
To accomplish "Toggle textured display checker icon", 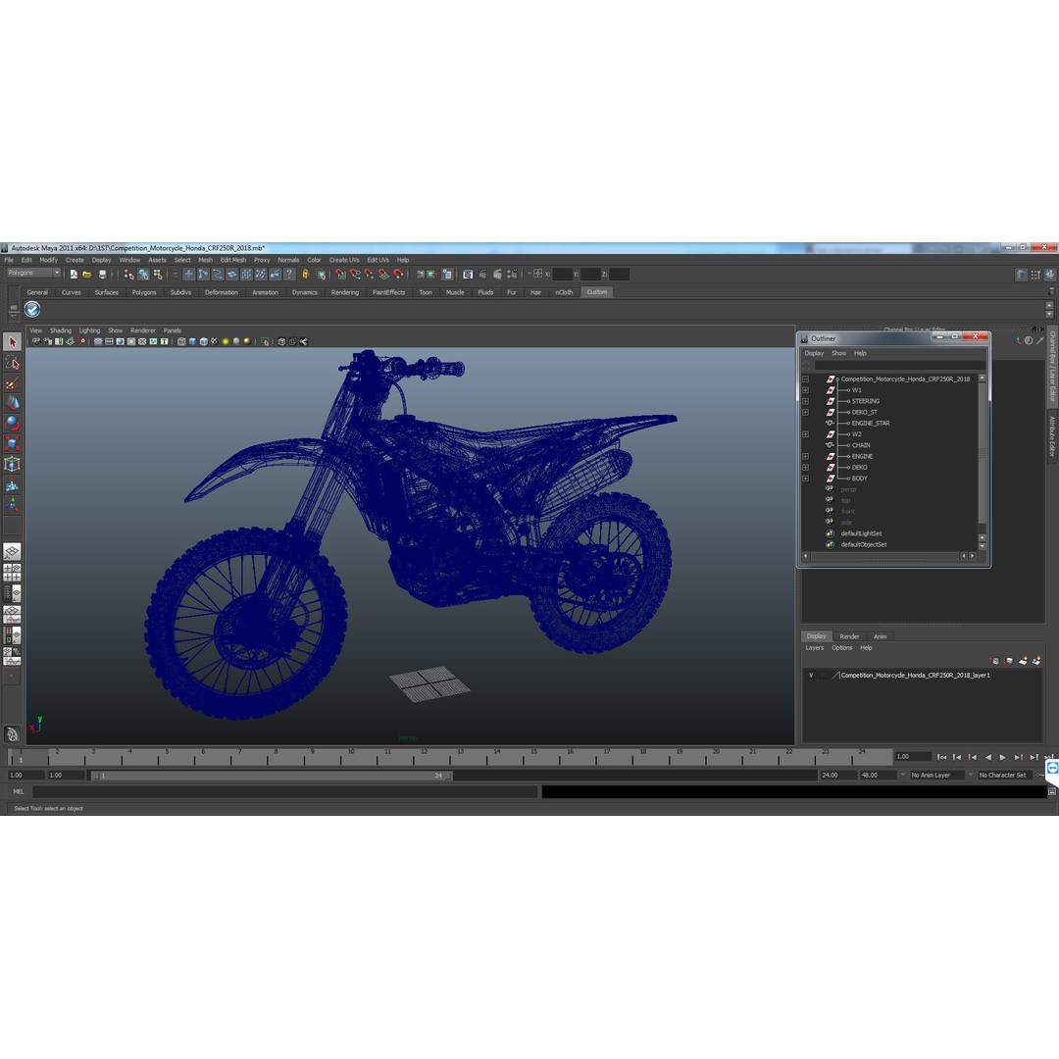I will pyautogui.click(x=214, y=342).
